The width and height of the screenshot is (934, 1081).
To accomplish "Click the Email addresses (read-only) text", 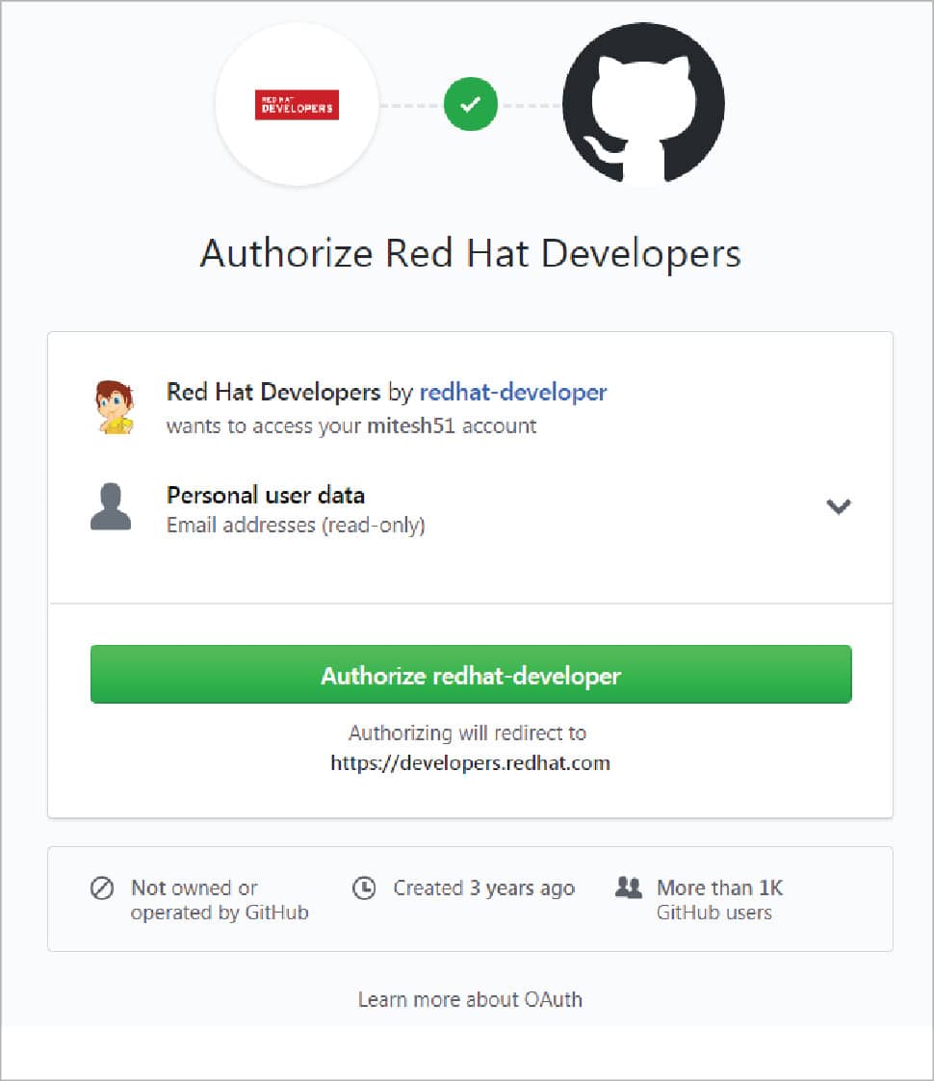I will [296, 526].
